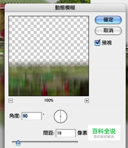Click the transparent checkerboard area of the preview
This screenshot has width=128, height=148.
(49, 39)
